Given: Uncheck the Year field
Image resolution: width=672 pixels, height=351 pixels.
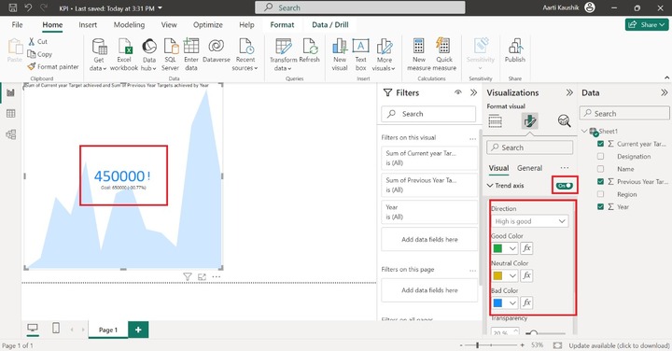Looking at the screenshot, I should 600,206.
